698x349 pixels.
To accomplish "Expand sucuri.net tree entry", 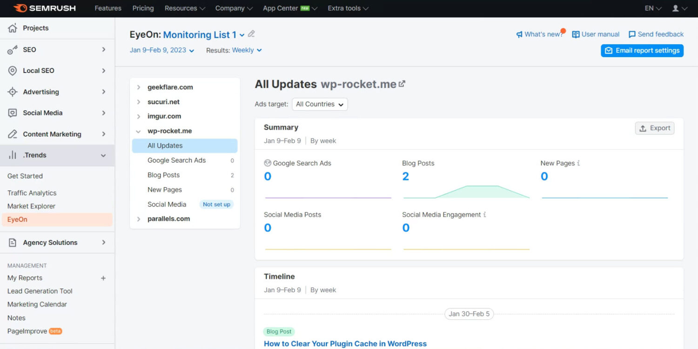I will [139, 102].
